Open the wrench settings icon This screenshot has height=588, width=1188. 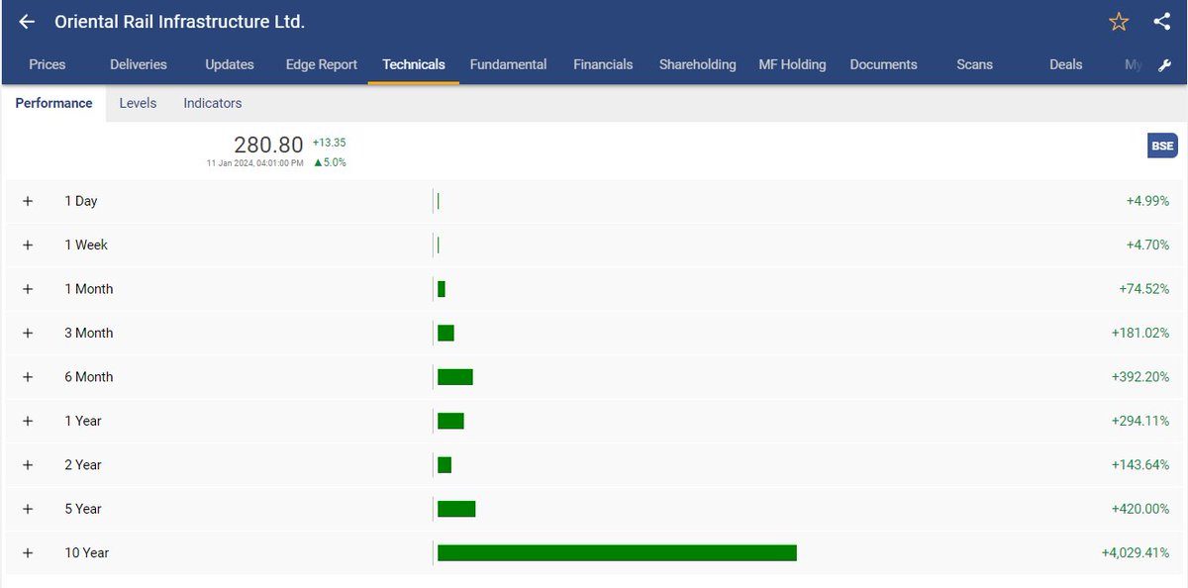(1165, 65)
